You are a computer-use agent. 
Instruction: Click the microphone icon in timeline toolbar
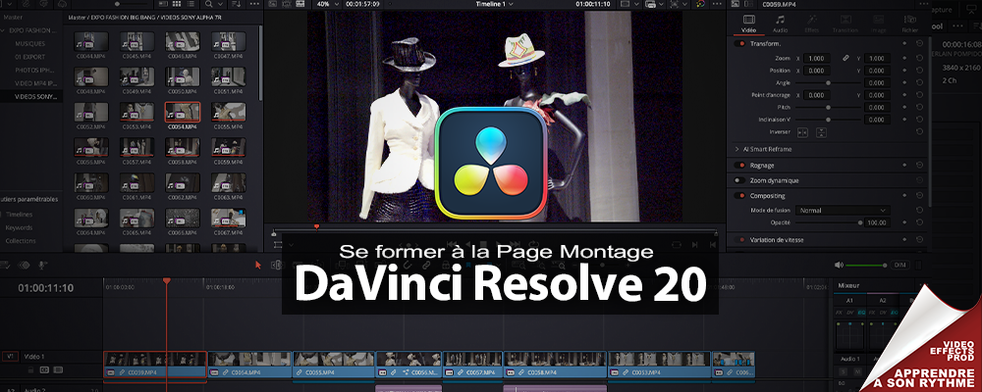42,265
